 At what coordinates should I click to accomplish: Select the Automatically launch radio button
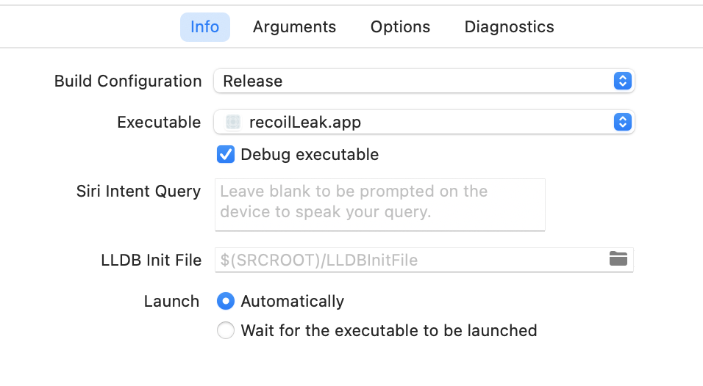point(226,301)
